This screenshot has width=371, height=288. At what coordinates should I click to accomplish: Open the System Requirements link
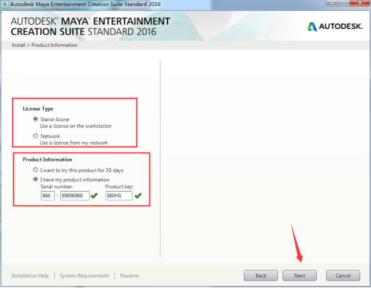point(84,276)
